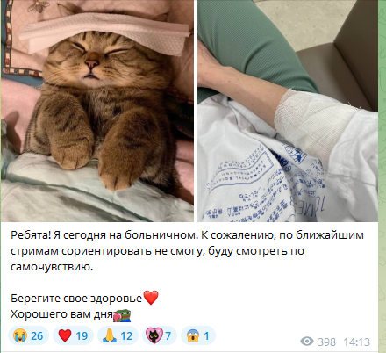Click the 398 view count

point(326,342)
